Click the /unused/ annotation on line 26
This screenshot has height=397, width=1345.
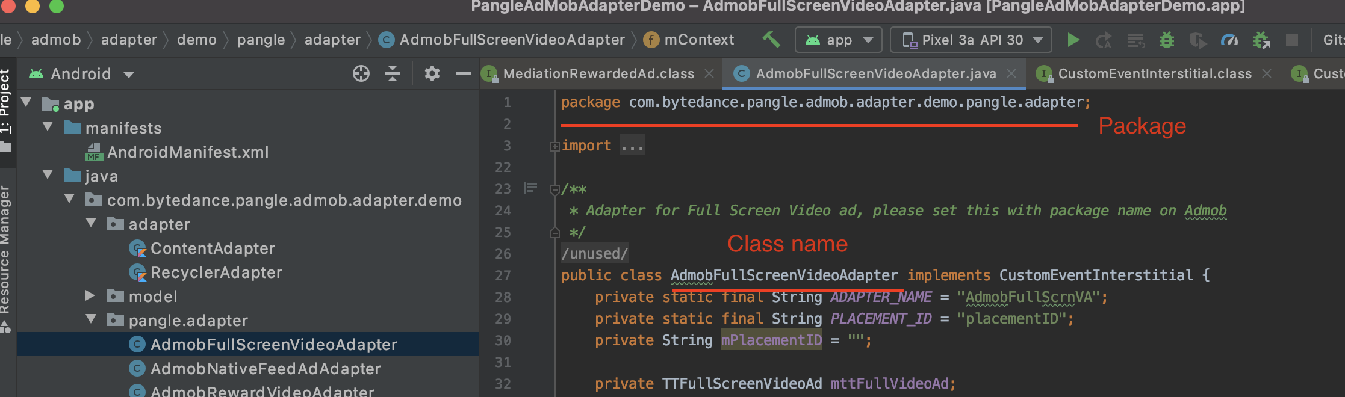595,254
